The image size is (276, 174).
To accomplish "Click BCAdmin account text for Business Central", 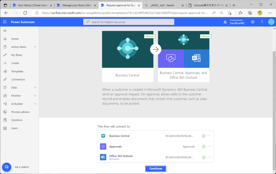I will [179, 136].
